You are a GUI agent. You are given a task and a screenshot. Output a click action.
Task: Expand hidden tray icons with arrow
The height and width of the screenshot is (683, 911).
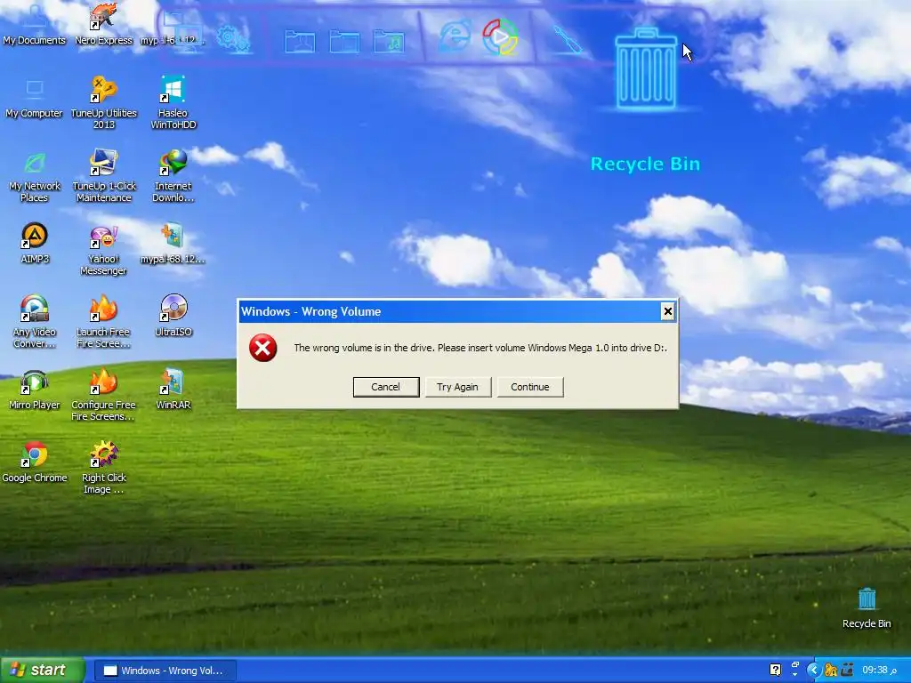(813, 671)
